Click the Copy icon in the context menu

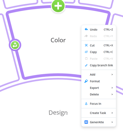[86, 52]
